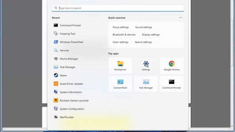Open Quick searches more options ellipsis

181,18
